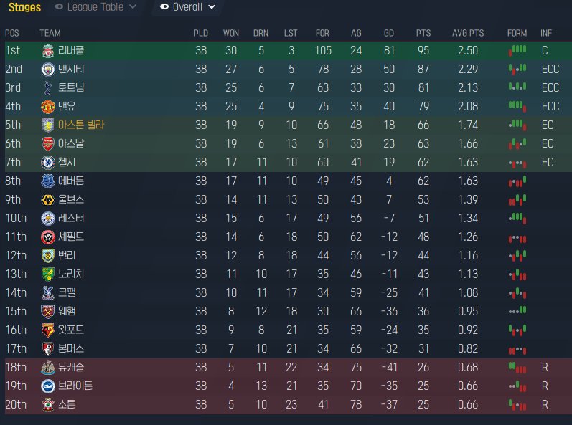Open the 아스톤 빌라 team link

(x=85, y=125)
